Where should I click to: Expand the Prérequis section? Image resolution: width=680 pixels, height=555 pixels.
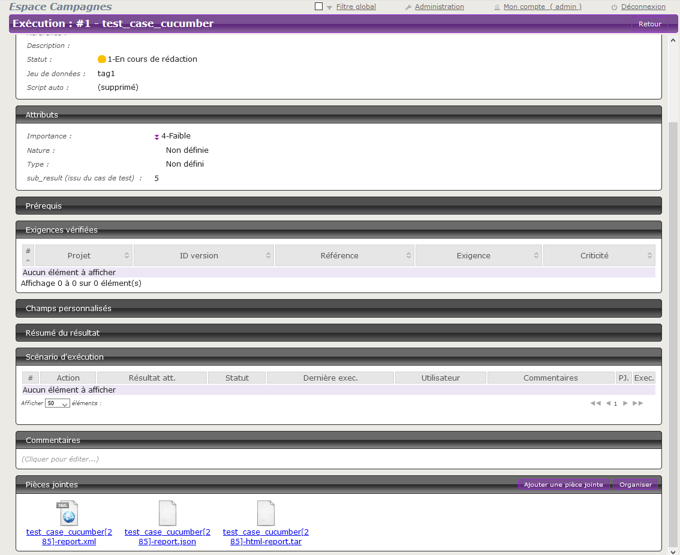click(339, 206)
